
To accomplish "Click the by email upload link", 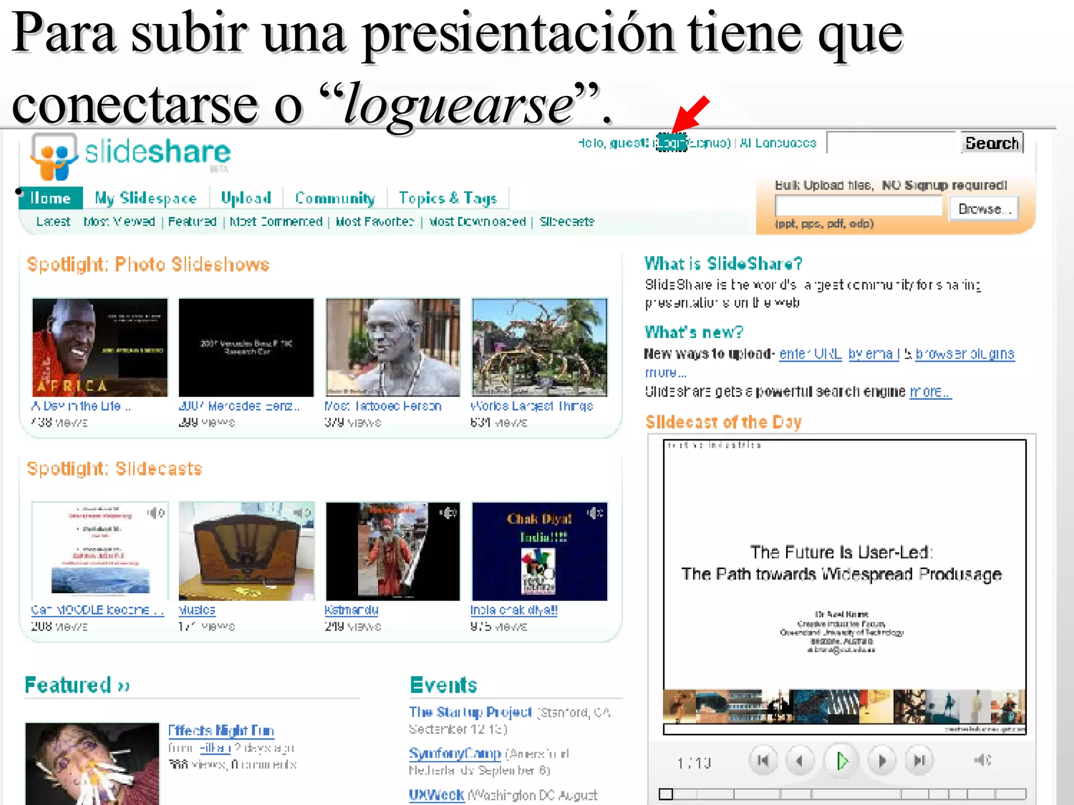I will click(874, 354).
